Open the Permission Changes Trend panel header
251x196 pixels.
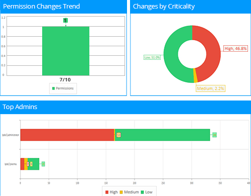point(63,7)
